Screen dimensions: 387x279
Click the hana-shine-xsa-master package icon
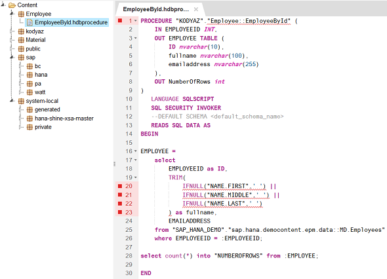(30, 119)
